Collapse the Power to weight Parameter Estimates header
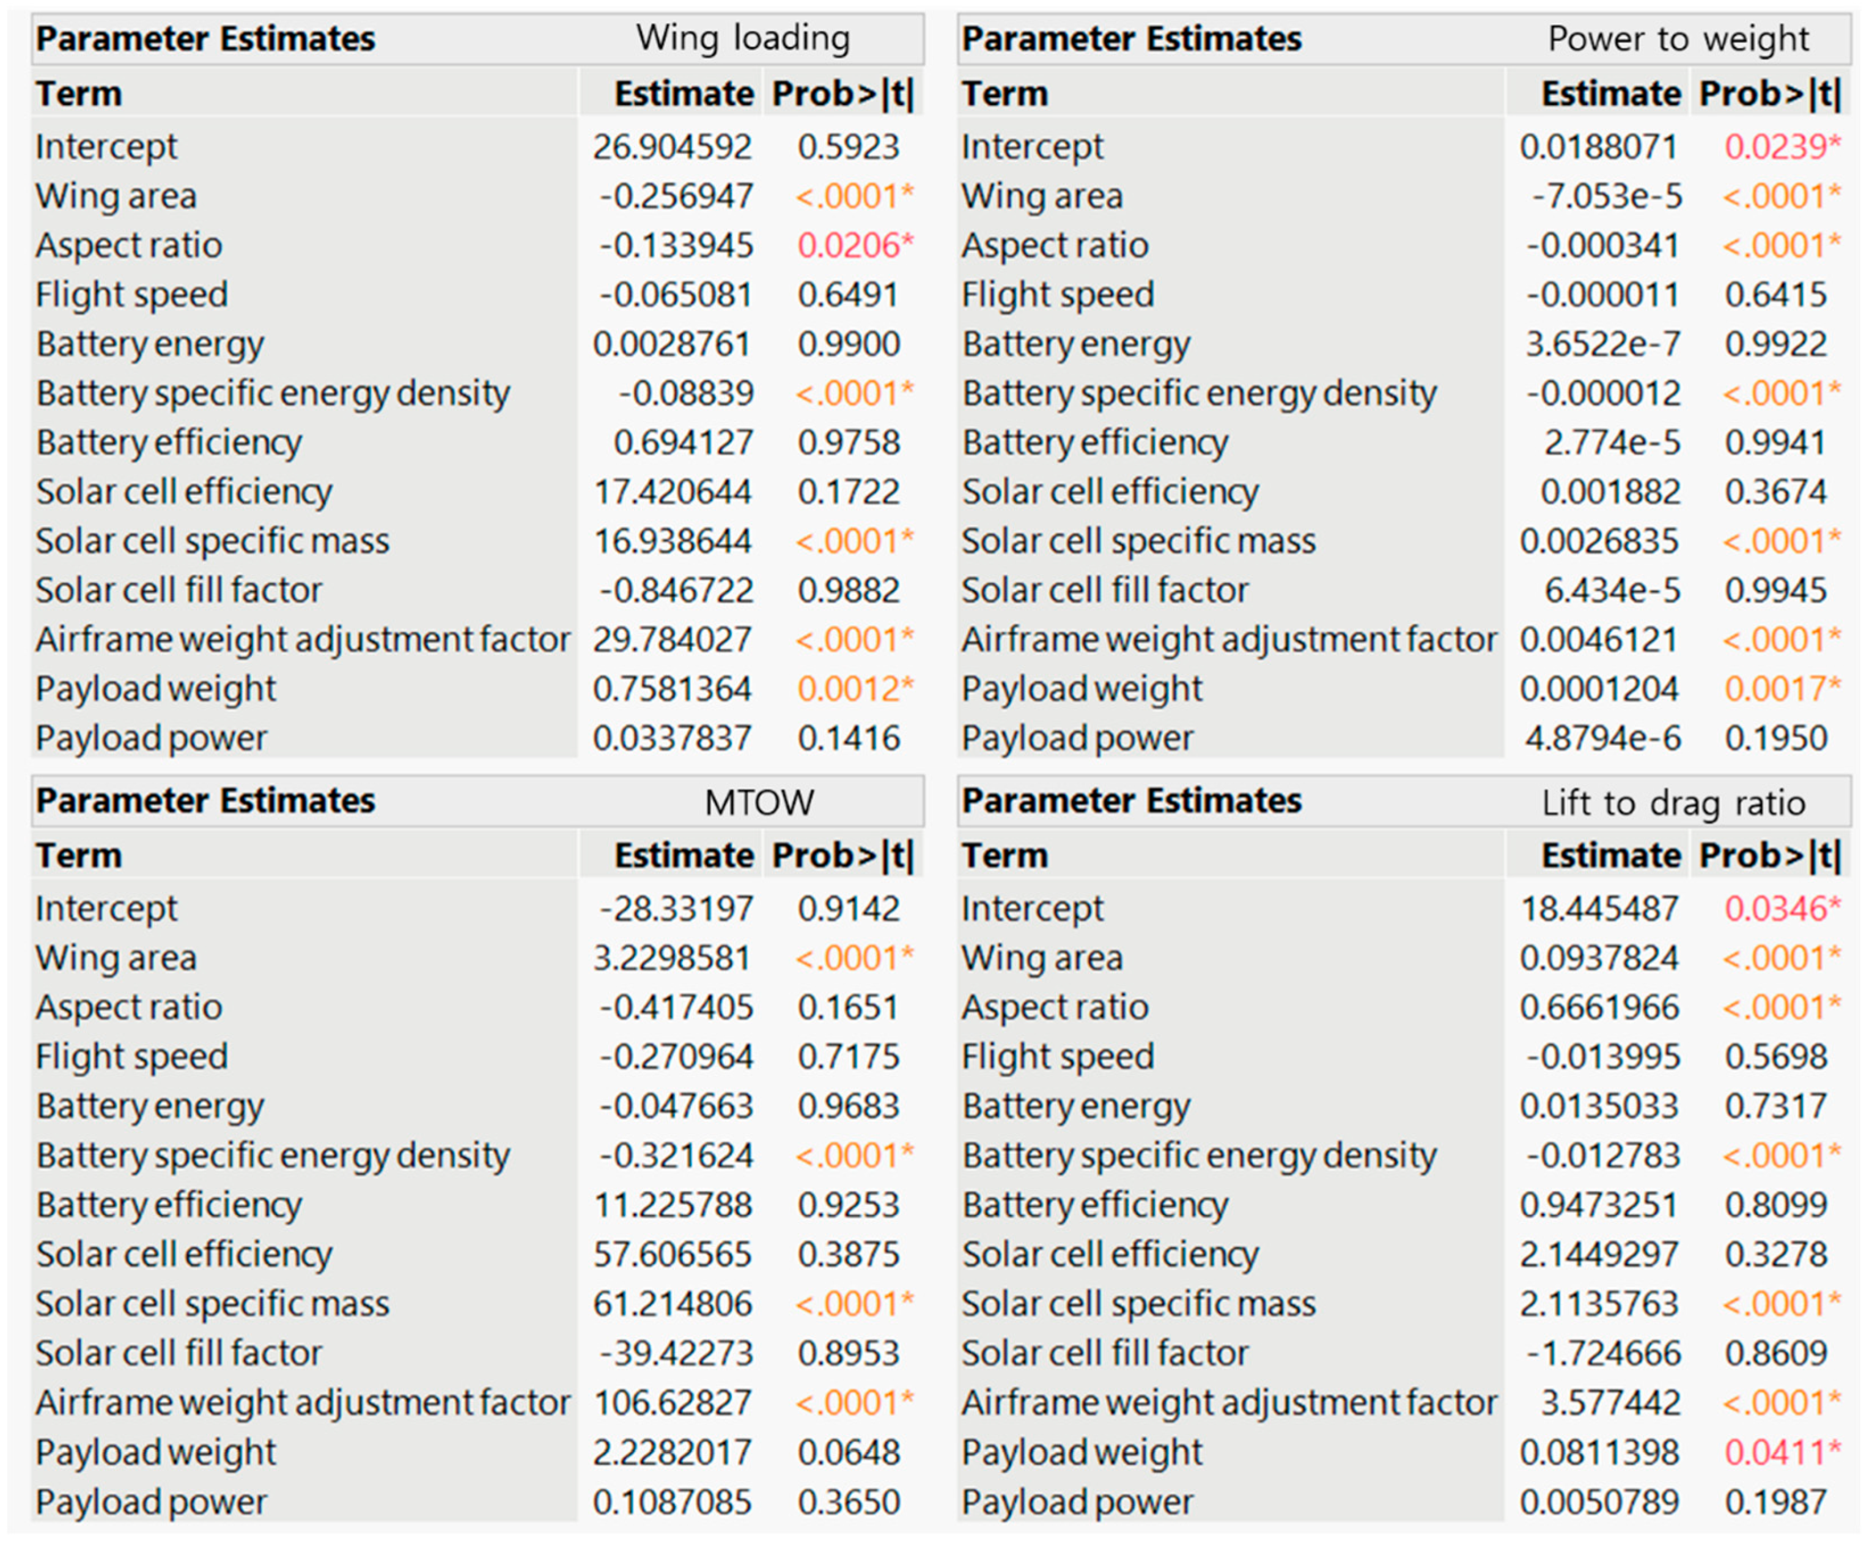1869x1547 pixels. point(1131,39)
